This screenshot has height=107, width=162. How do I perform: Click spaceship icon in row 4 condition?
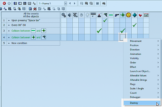(44, 37)
